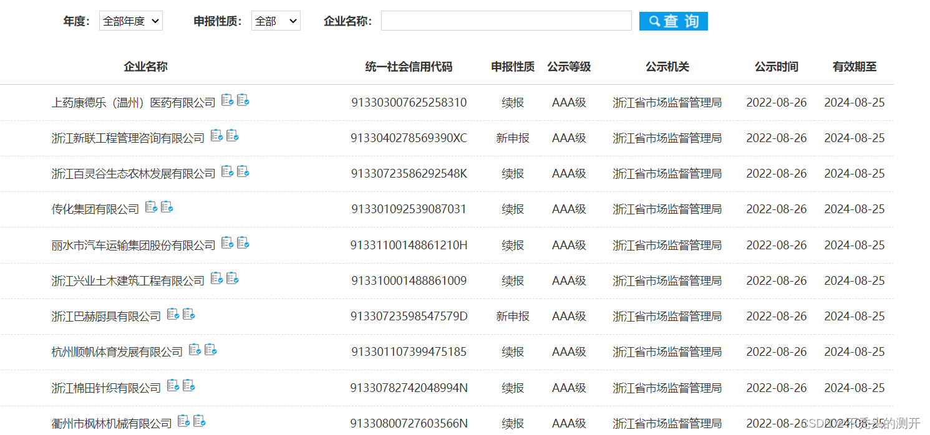
Task: Open first clipboard icon for 丽水市汽车运输集团股份有限公司
Action: click(x=227, y=242)
